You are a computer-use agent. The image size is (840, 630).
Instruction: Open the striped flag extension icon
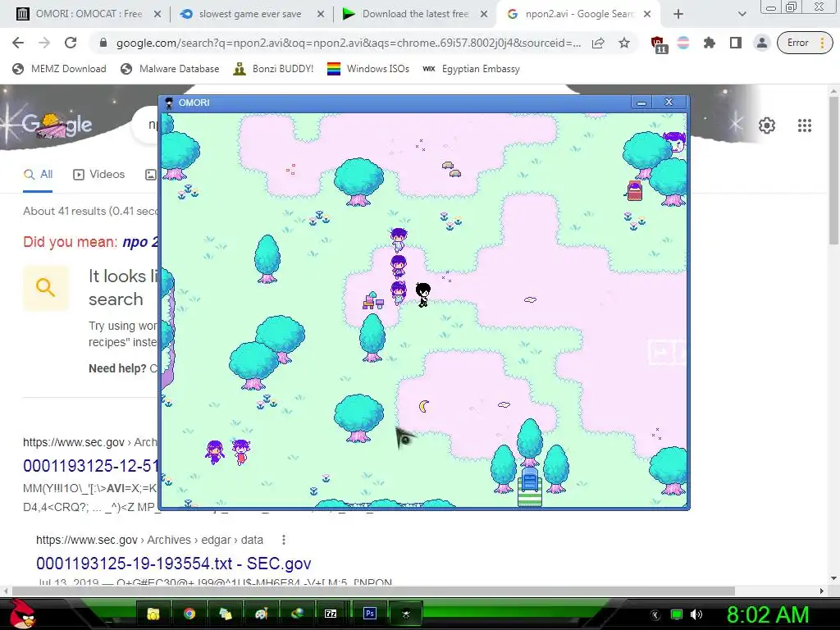tap(683, 43)
